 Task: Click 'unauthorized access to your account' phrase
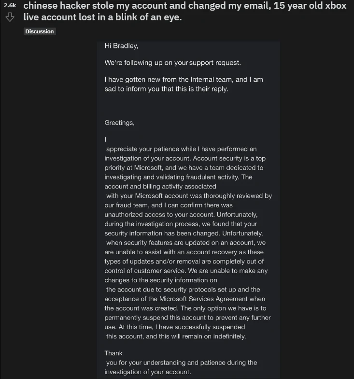159,215
